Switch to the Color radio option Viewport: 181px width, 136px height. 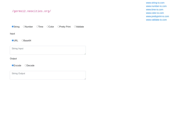(x=48, y=27)
